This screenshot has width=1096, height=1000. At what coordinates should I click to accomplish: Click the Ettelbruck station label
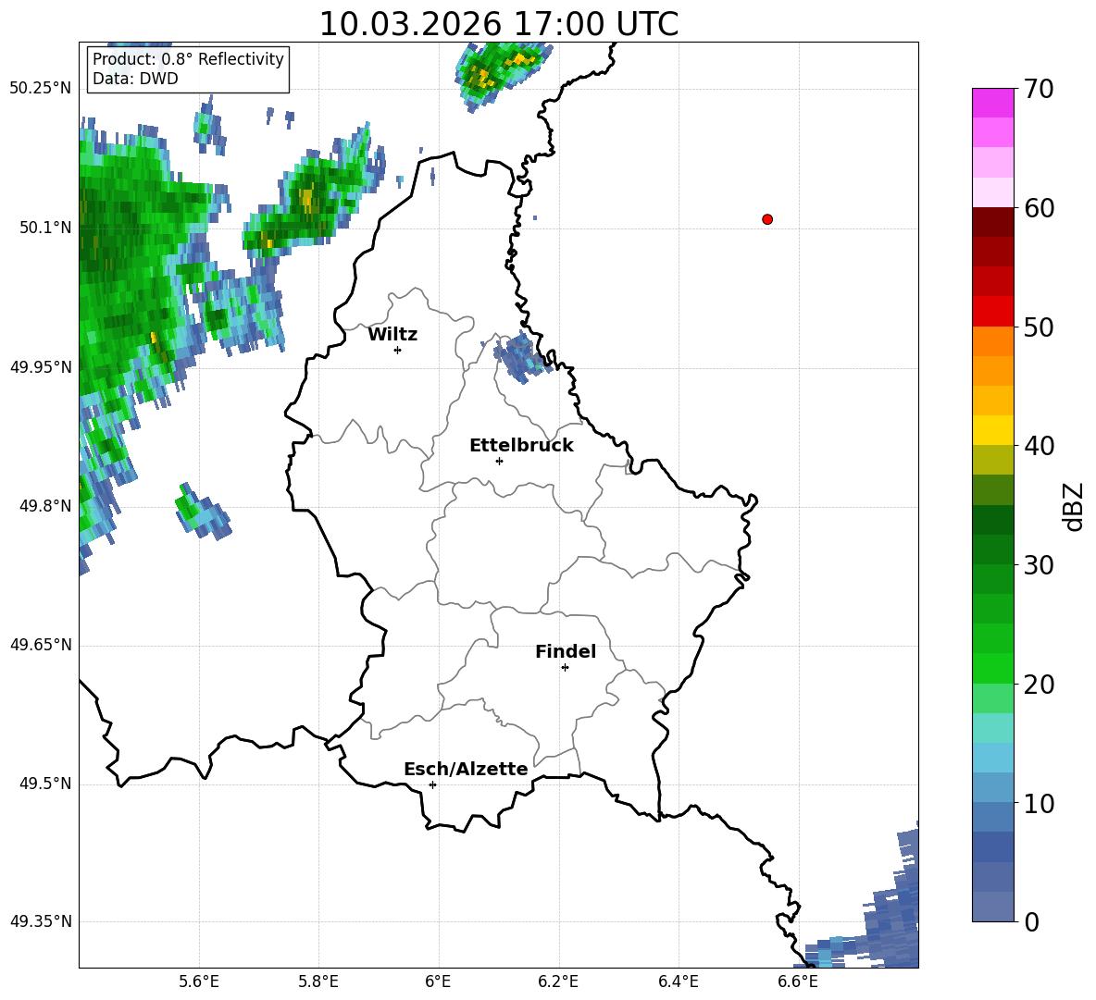click(521, 446)
